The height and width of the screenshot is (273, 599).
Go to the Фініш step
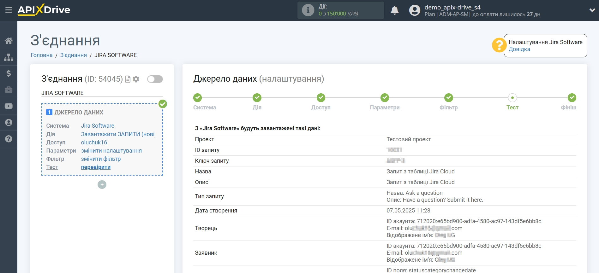point(572,98)
